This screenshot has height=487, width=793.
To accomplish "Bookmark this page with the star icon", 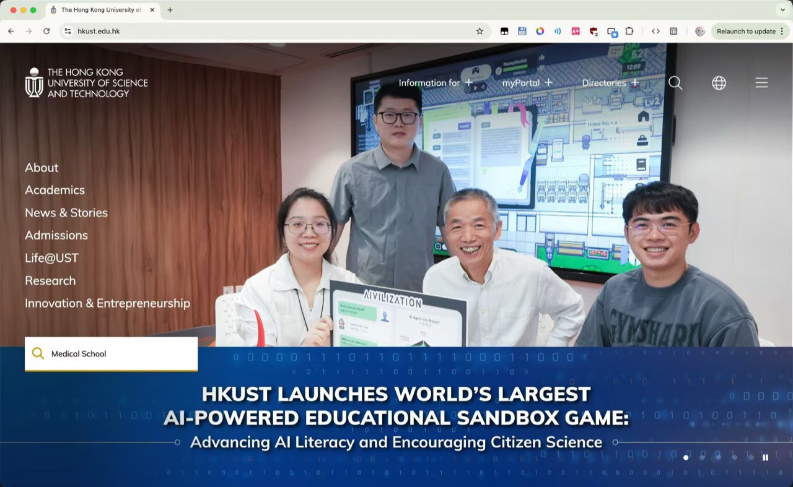I will (x=480, y=31).
